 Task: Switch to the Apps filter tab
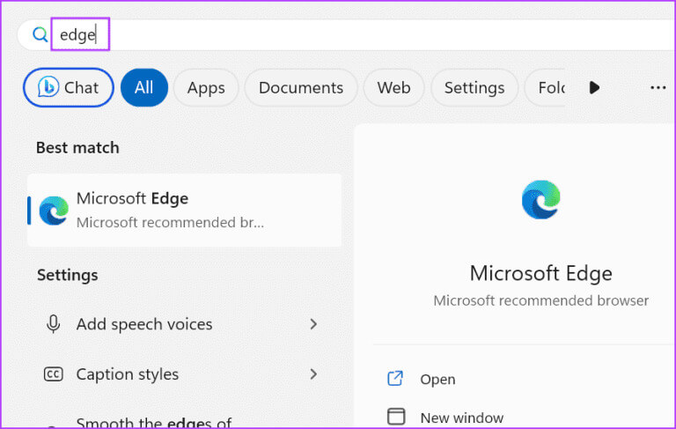[206, 87]
